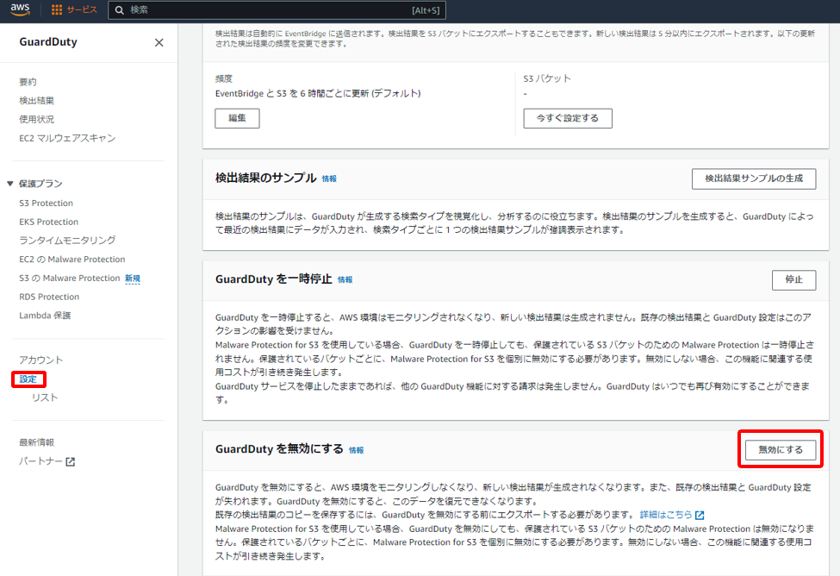Open the 詳細はこちら link
The image size is (840, 576).
click(x=666, y=515)
